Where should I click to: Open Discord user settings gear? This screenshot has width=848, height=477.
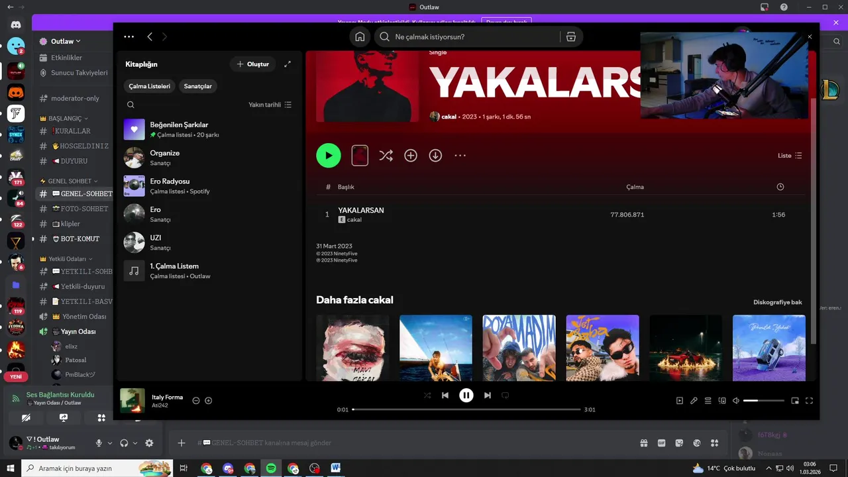(149, 443)
